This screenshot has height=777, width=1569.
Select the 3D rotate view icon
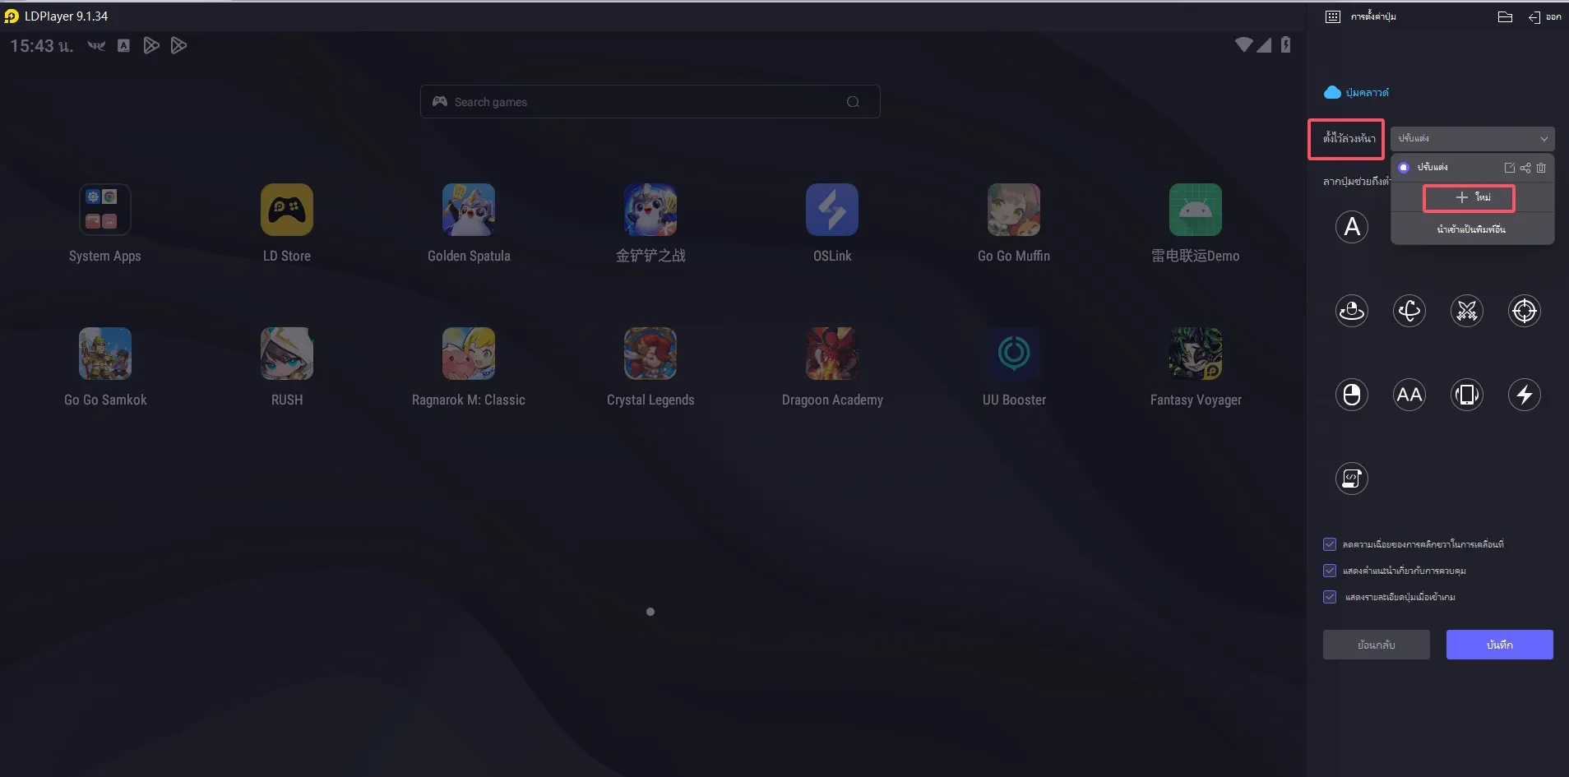coord(1409,311)
